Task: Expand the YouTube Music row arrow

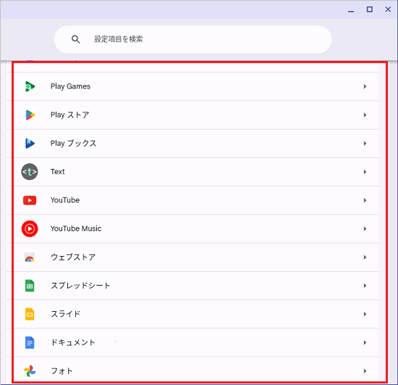Action: point(365,229)
